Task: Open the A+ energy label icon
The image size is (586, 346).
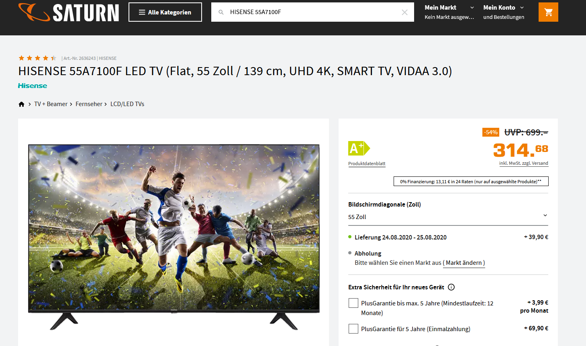Action: [359, 148]
